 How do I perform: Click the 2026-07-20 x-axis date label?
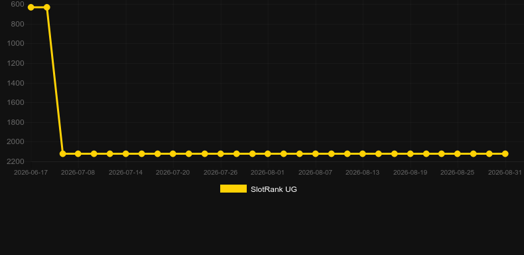172,173
